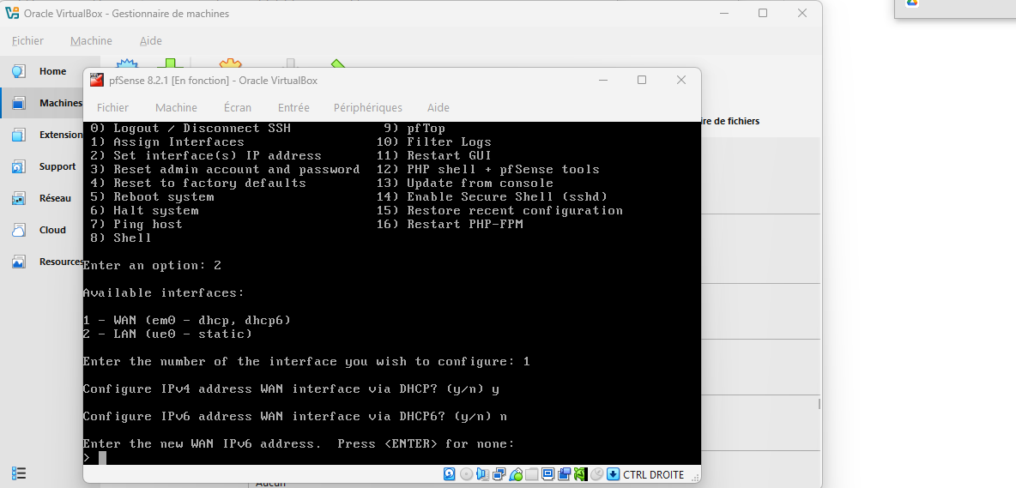Click the optical disc status icon
The image size is (1016, 488).
tap(466, 474)
